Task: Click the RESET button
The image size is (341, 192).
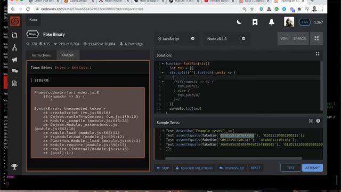Action: point(255,168)
